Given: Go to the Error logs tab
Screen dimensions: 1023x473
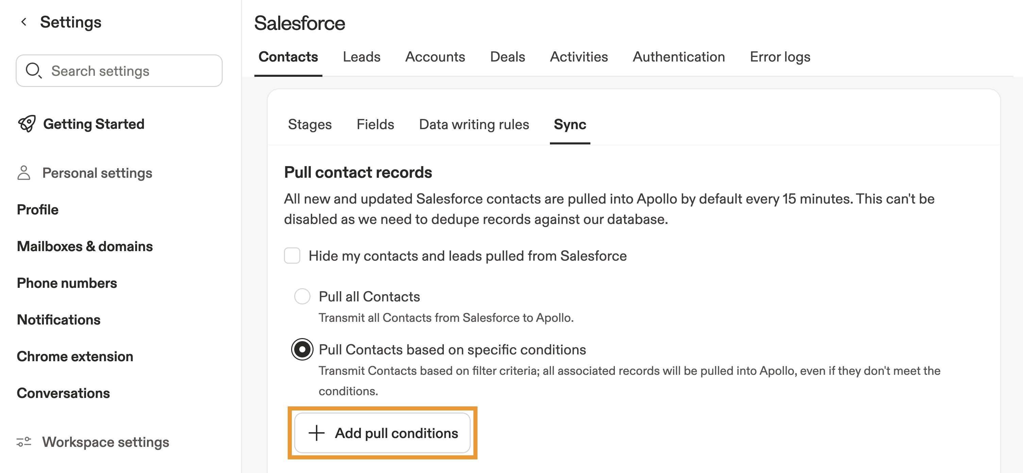Looking at the screenshot, I should pos(780,57).
